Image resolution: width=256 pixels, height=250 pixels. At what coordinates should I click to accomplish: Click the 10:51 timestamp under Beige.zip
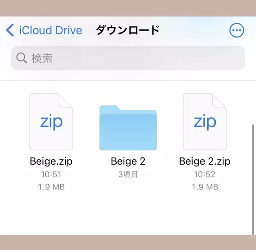pyautogui.click(x=51, y=174)
